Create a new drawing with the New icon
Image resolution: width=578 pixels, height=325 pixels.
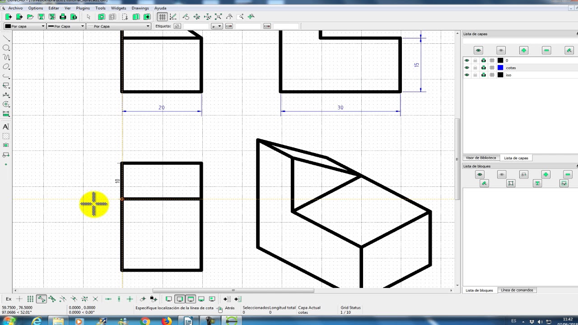click(x=8, y=17)
